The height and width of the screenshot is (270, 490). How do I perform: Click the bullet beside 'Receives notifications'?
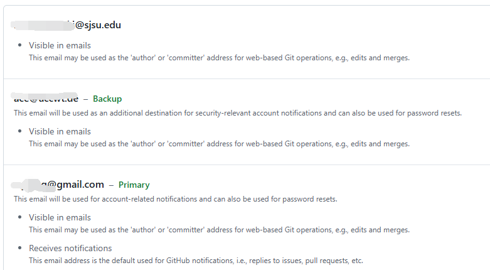[20, 248]
